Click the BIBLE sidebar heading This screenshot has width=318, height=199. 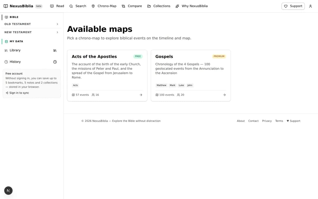14,17
